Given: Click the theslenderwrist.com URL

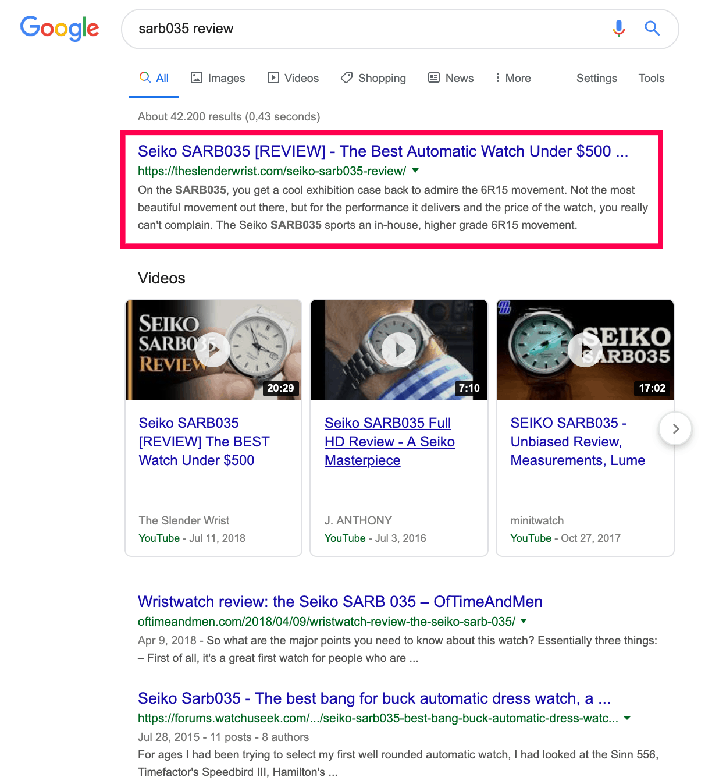Looking at the screenshot, I should tap(272, 171).
